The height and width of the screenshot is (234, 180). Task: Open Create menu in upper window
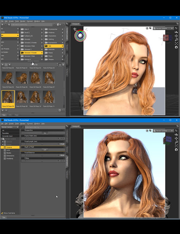(x=11, y=21)
